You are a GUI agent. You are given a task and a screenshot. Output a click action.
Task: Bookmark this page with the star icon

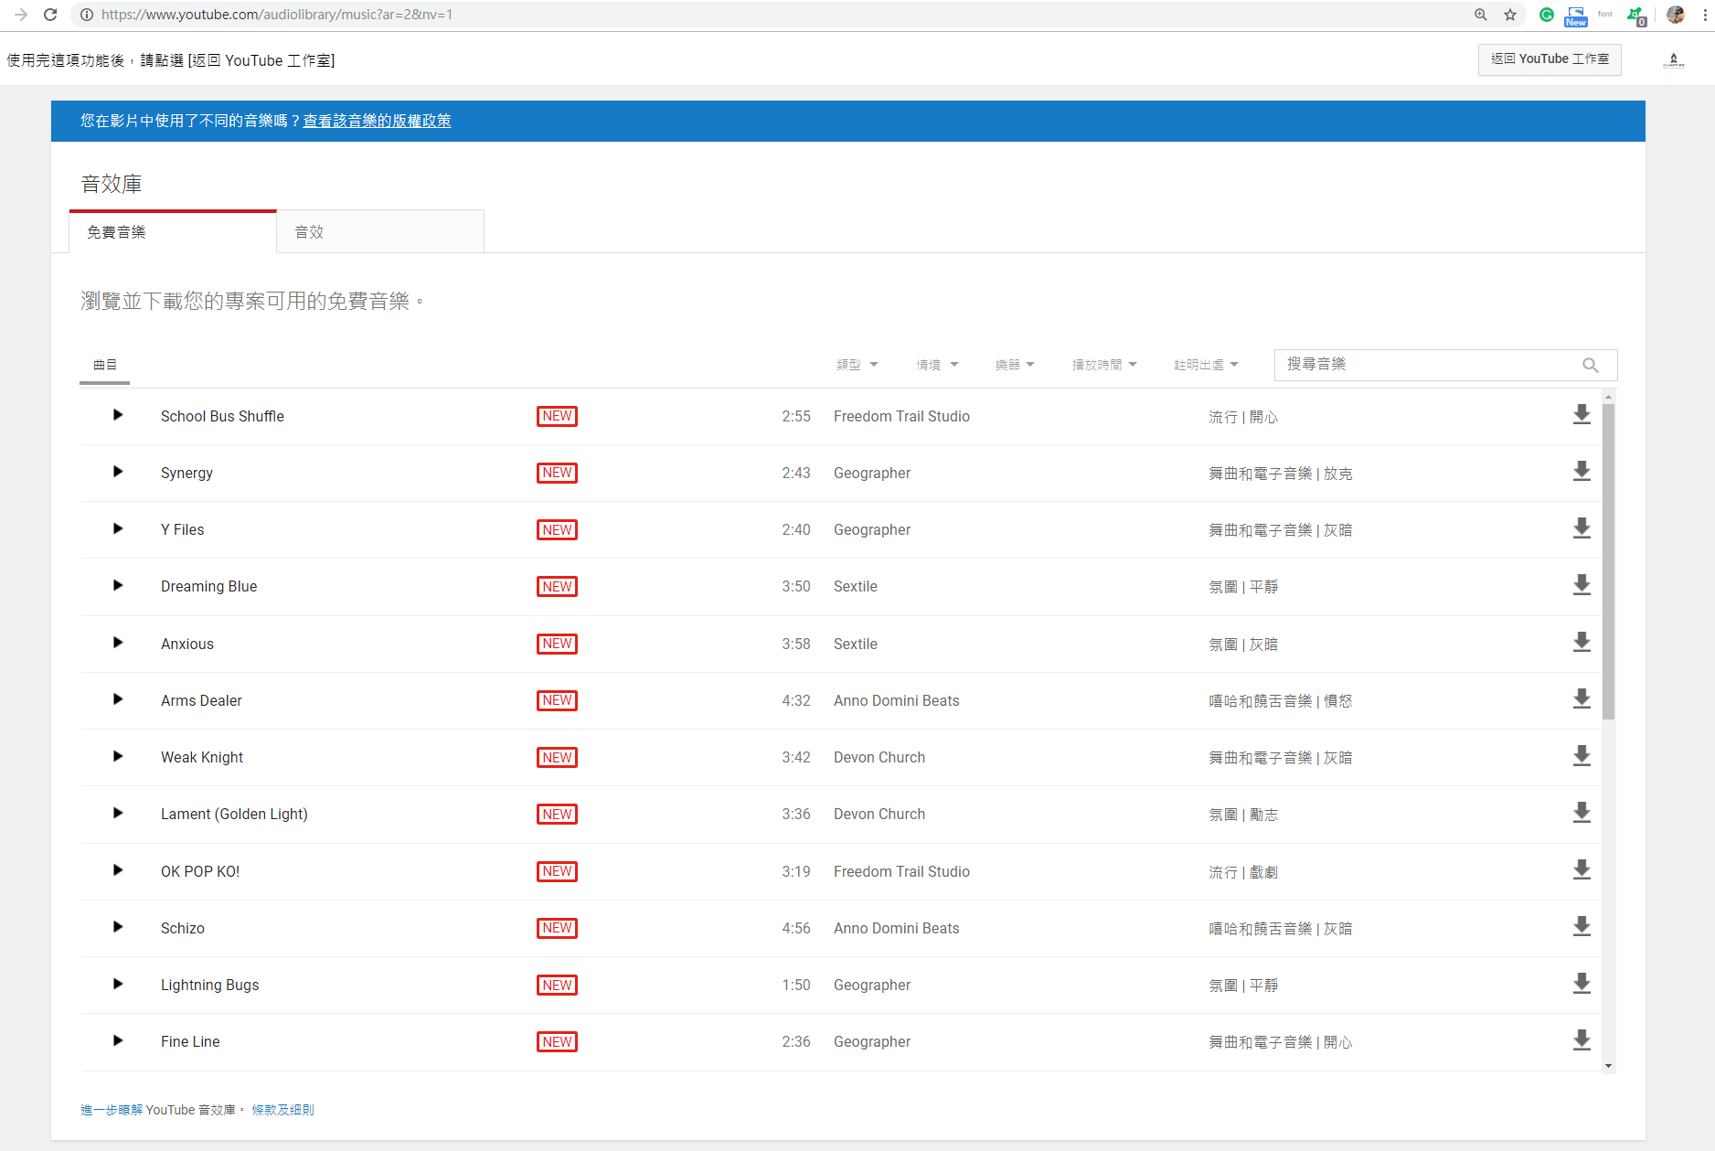(1510, 15)
